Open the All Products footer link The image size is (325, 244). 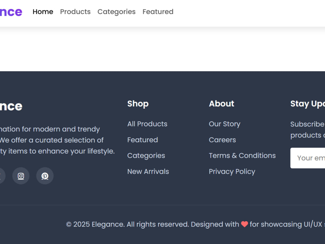pos(147,124)
